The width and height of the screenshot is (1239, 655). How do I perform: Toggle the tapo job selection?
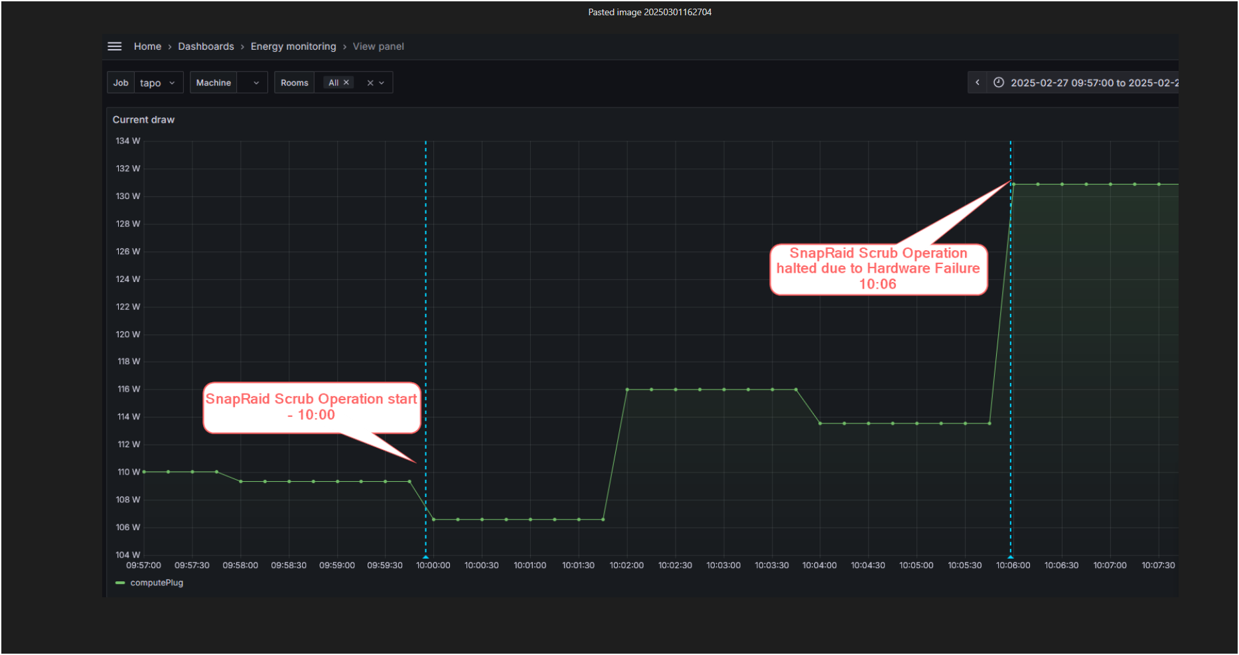[x=150, y=82]
